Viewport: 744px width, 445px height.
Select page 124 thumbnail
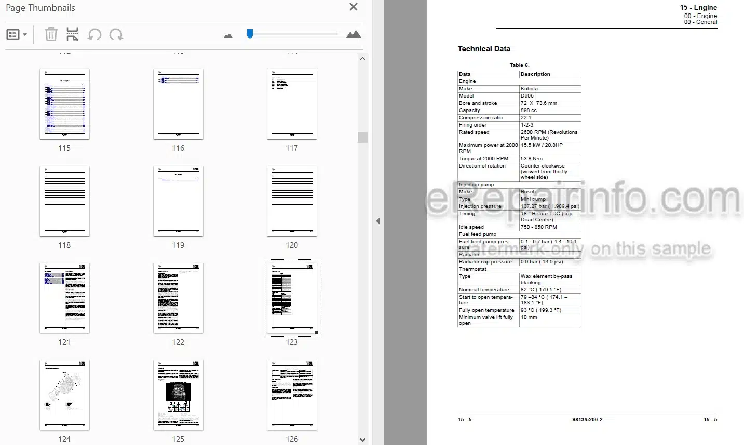tap(64, 395)
